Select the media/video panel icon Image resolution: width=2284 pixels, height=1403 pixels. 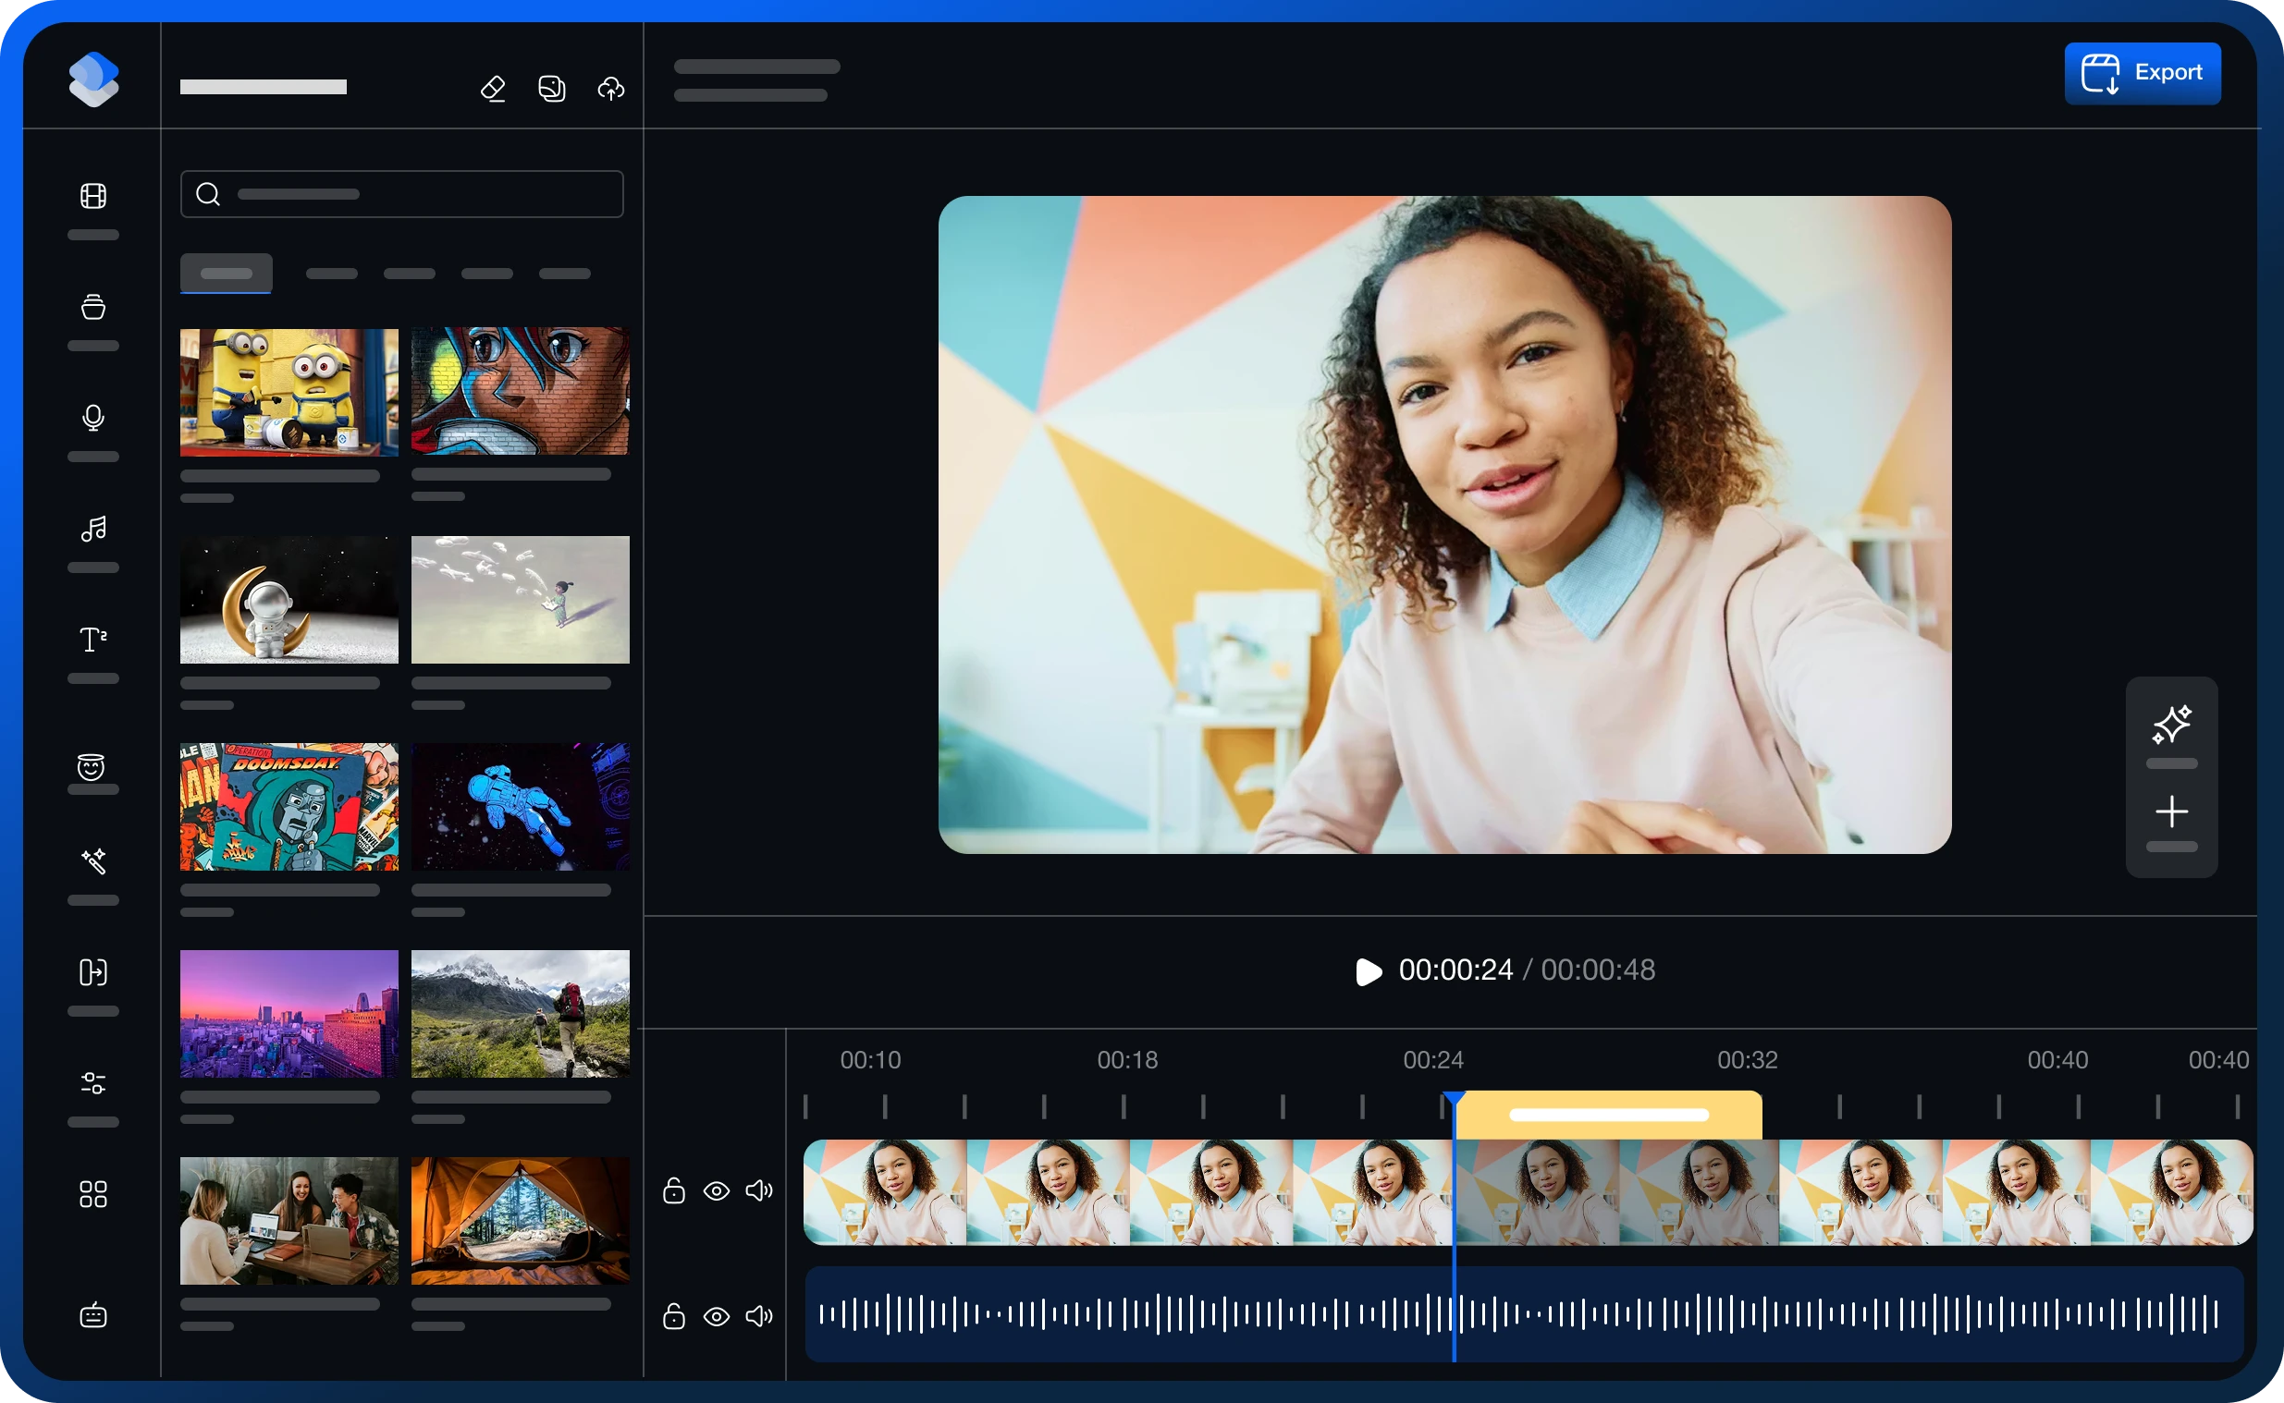pyautogui.click(x=92, y=196)
